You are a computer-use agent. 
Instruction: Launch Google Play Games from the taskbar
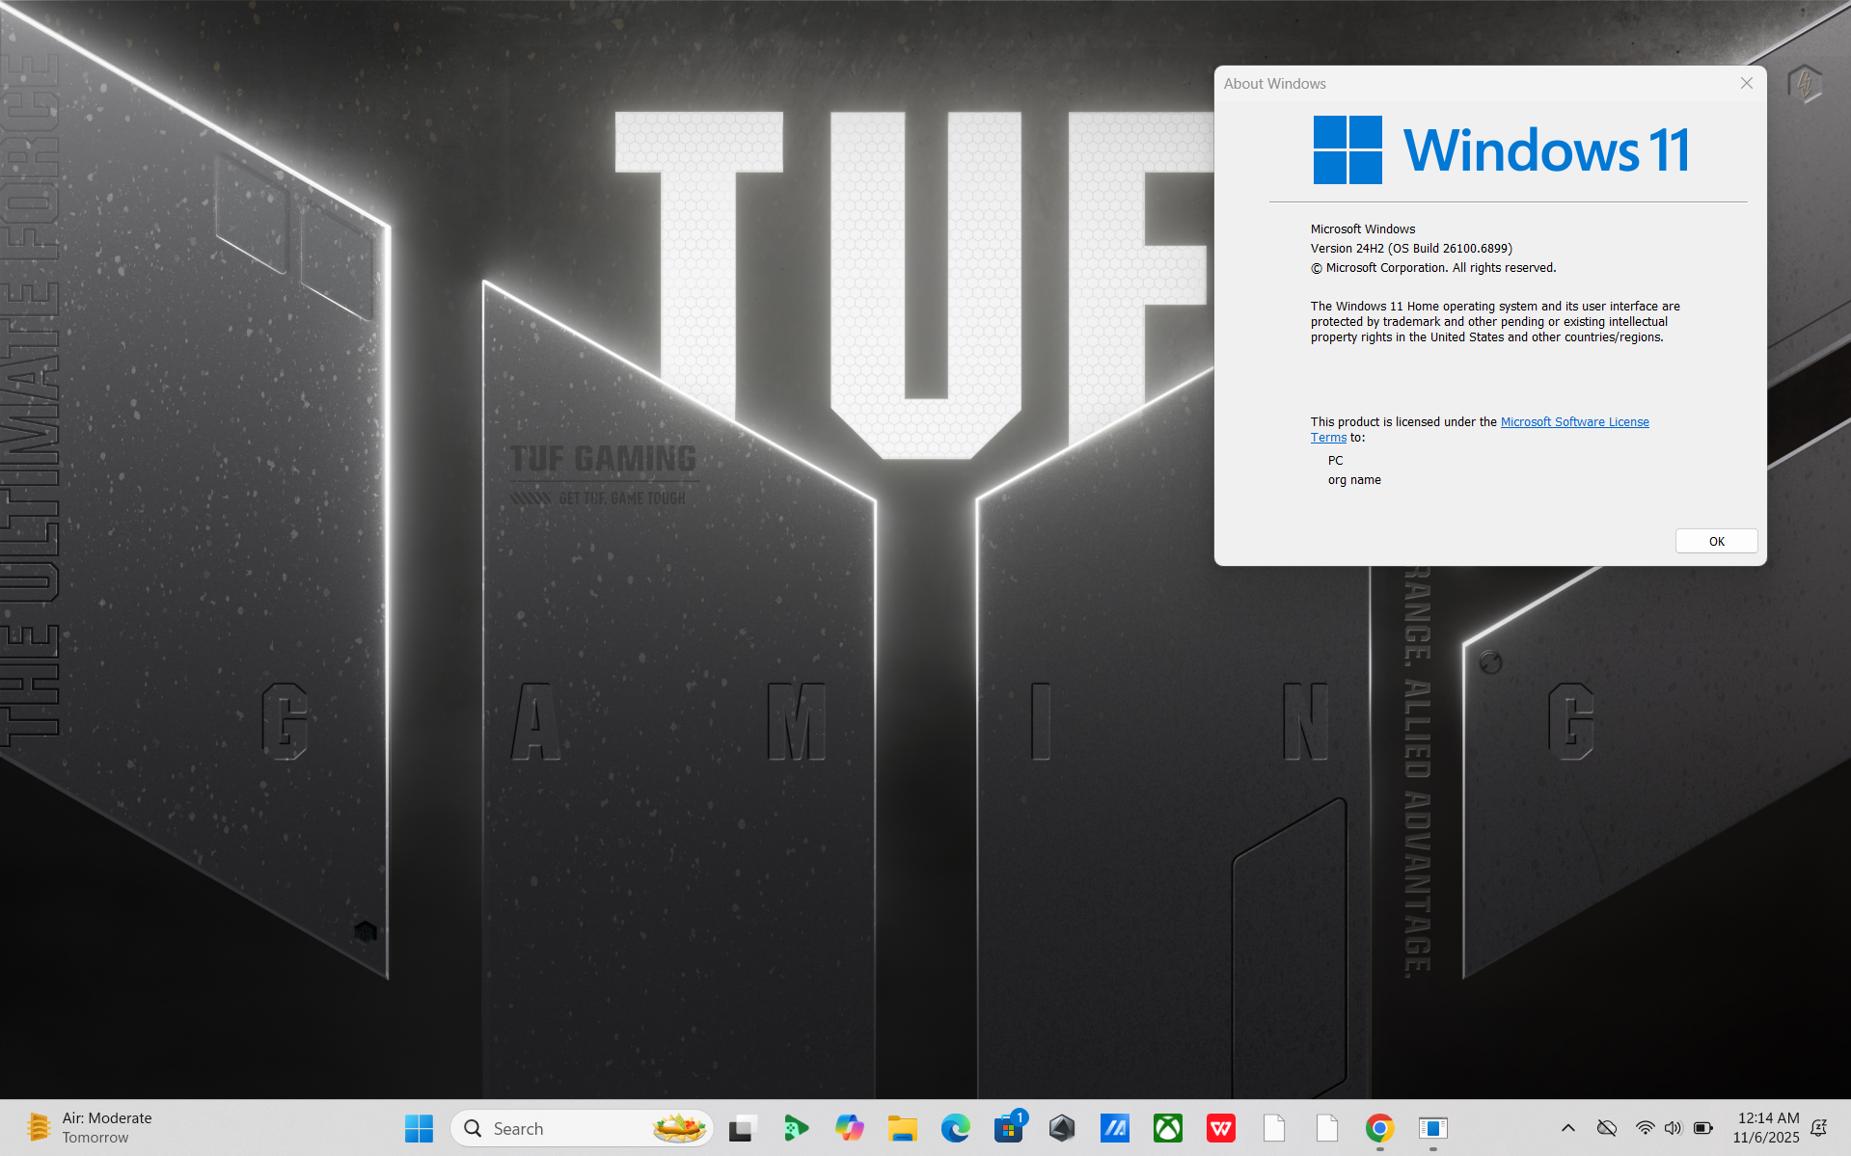(x=796, y=1128)
